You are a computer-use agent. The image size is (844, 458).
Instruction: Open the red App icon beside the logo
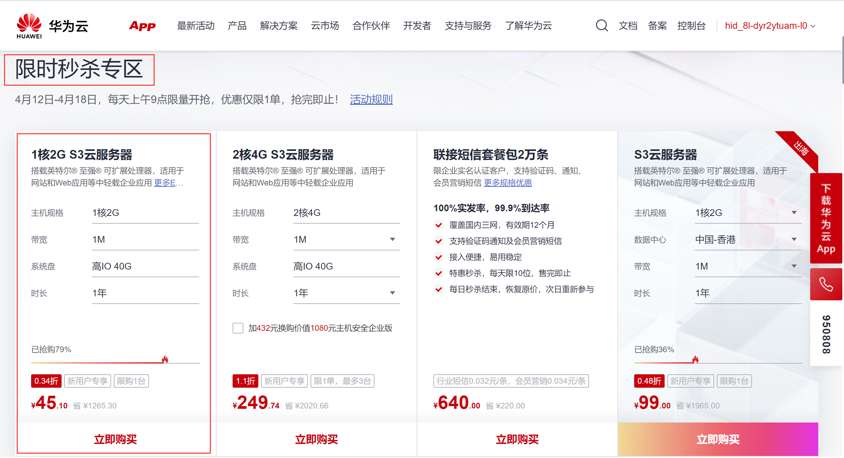tap(142, 26)
